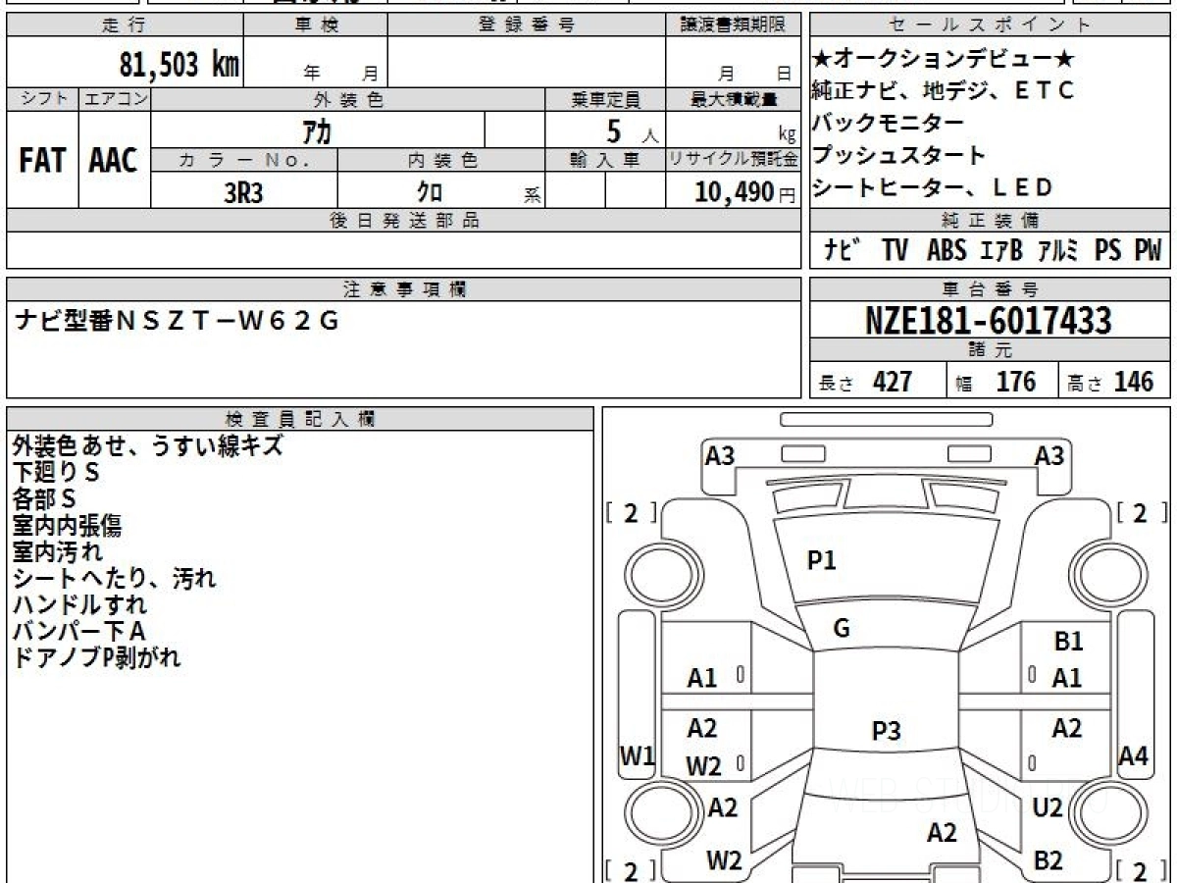Click the アルミ equipment item
The height and width of the screenshot is (883, 1177).
1057,250
